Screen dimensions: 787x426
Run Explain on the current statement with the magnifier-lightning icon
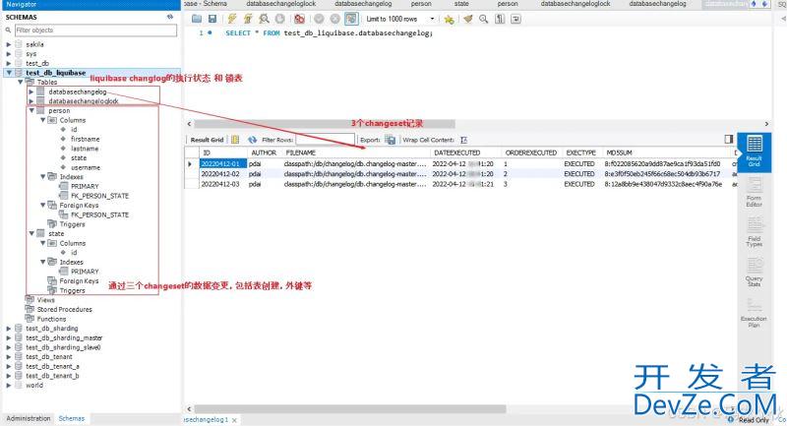pos(264,19)
